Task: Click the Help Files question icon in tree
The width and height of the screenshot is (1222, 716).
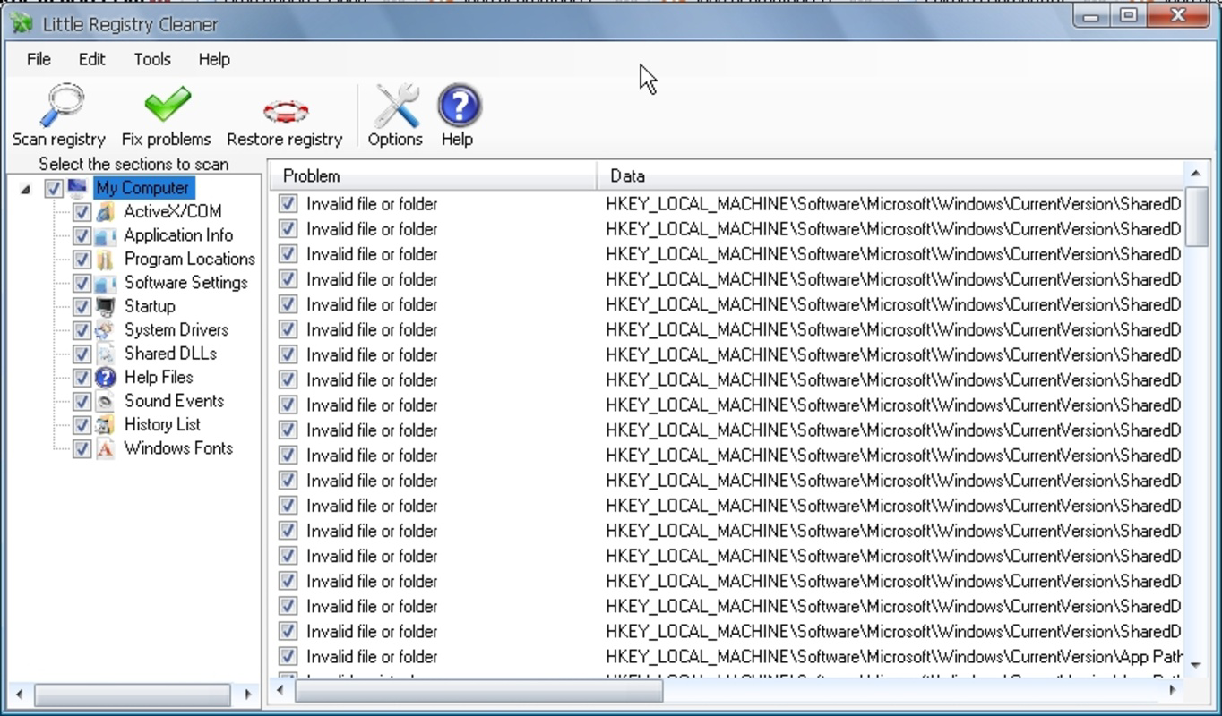Action: pos(106,378)
